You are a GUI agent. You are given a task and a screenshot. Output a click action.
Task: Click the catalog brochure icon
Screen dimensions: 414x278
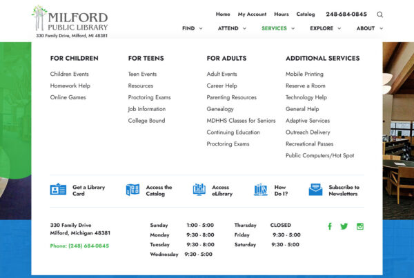[x=132, y=190]
